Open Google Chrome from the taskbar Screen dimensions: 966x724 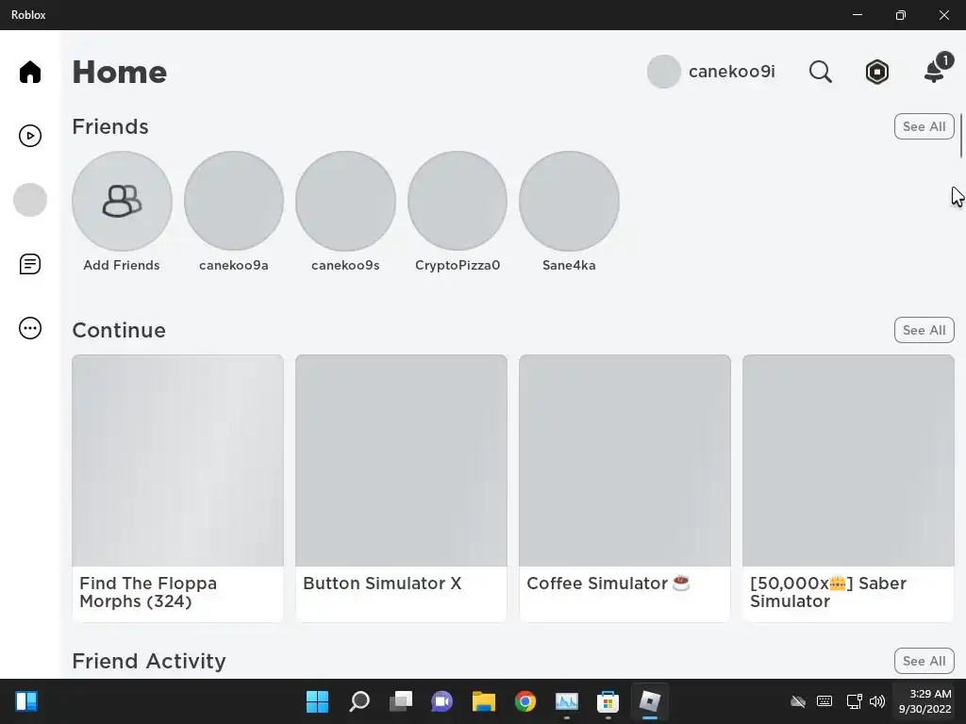pyautogui.click(x=525, y=701)
